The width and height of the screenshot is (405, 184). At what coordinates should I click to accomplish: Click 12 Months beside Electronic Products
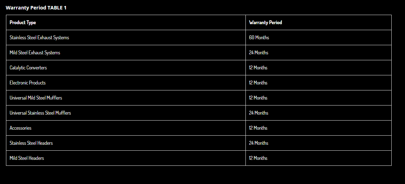258,83
